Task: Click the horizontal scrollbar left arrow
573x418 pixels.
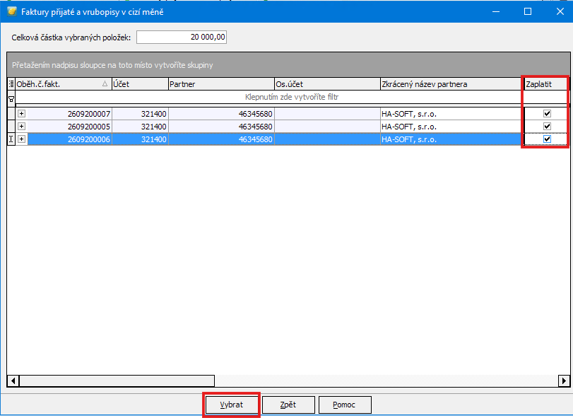Action: (12, 381)
